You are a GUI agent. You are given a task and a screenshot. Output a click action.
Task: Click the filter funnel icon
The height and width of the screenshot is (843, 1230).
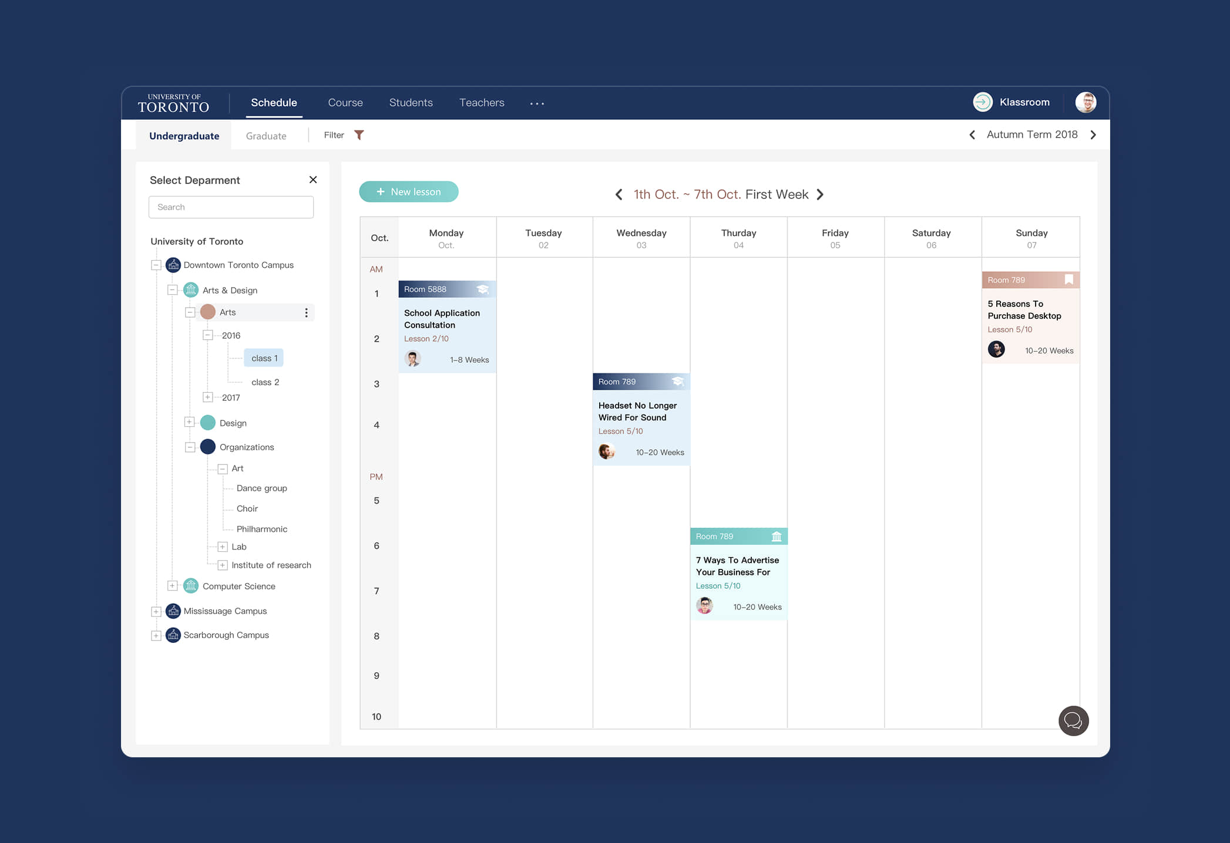(359, 135)
